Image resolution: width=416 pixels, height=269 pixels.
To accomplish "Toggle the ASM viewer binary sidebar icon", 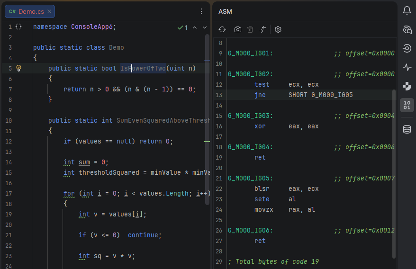I will pyautogui.click(x=407, y=105).
